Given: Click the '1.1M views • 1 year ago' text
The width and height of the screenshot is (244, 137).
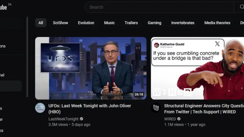Looking at the screenshot, I should coord(185,124).
